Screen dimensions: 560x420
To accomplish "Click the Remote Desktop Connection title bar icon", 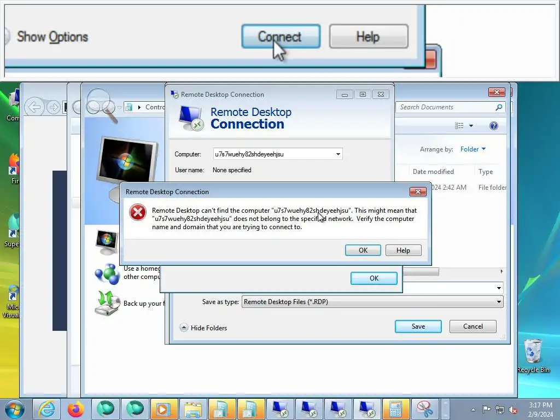I will [174, 94].
